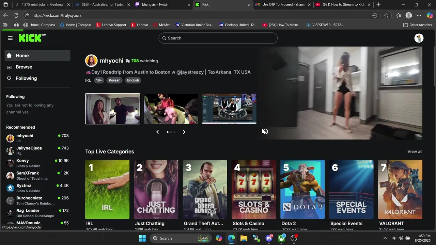Select the first featured stream thumbnail
Screen dimensions: 436x245
[x=112, y=109]
